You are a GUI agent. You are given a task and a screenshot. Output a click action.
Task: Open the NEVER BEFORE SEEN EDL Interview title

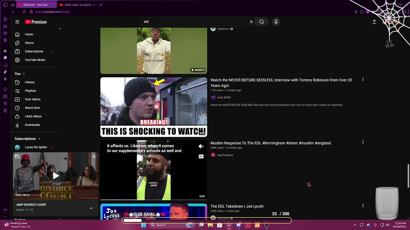(x=281, y=83)
